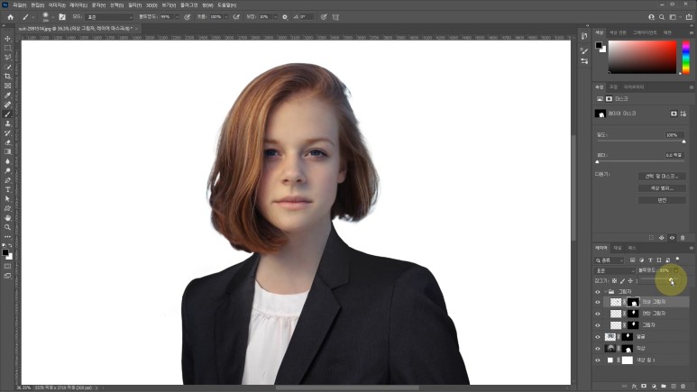The image size is (697, 392).
Task: Open the brush settings panel icon
Action: point(62,17)
